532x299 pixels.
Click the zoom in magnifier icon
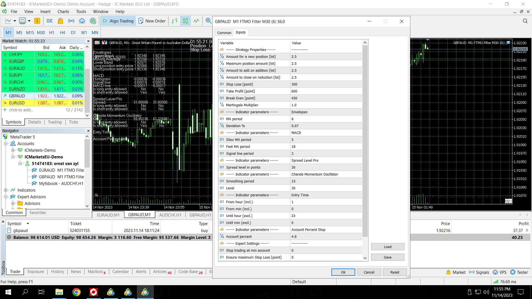point(208,21)
